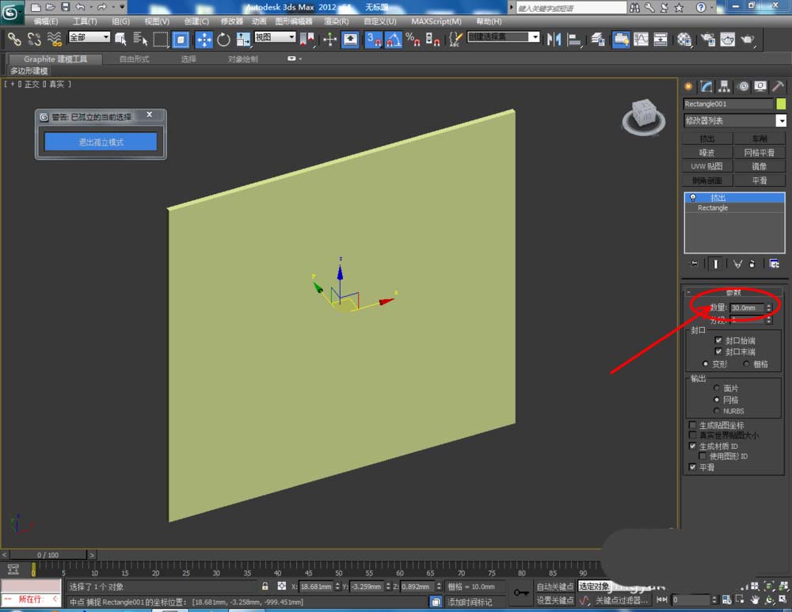Screen dimensions: 792x612
Task: Open the Layer Manager icon
Action: point(598,39)
